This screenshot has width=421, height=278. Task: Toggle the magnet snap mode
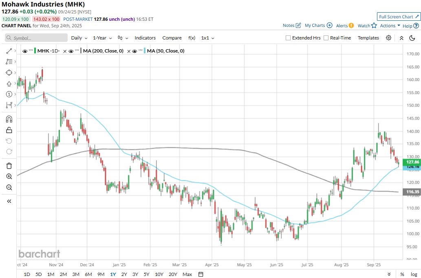coord(9,119)
